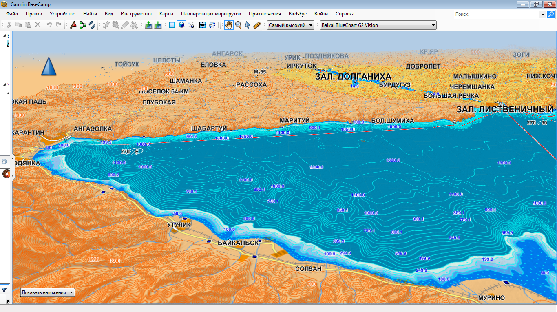Open the Карты menu
This screenshot has width=557, height=312.
[166, 14]
